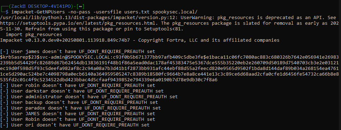This screenshot has height=130, width=341.
Task: Click the Impacket v0.13.0 version line
Action: [x=140, y=40]
